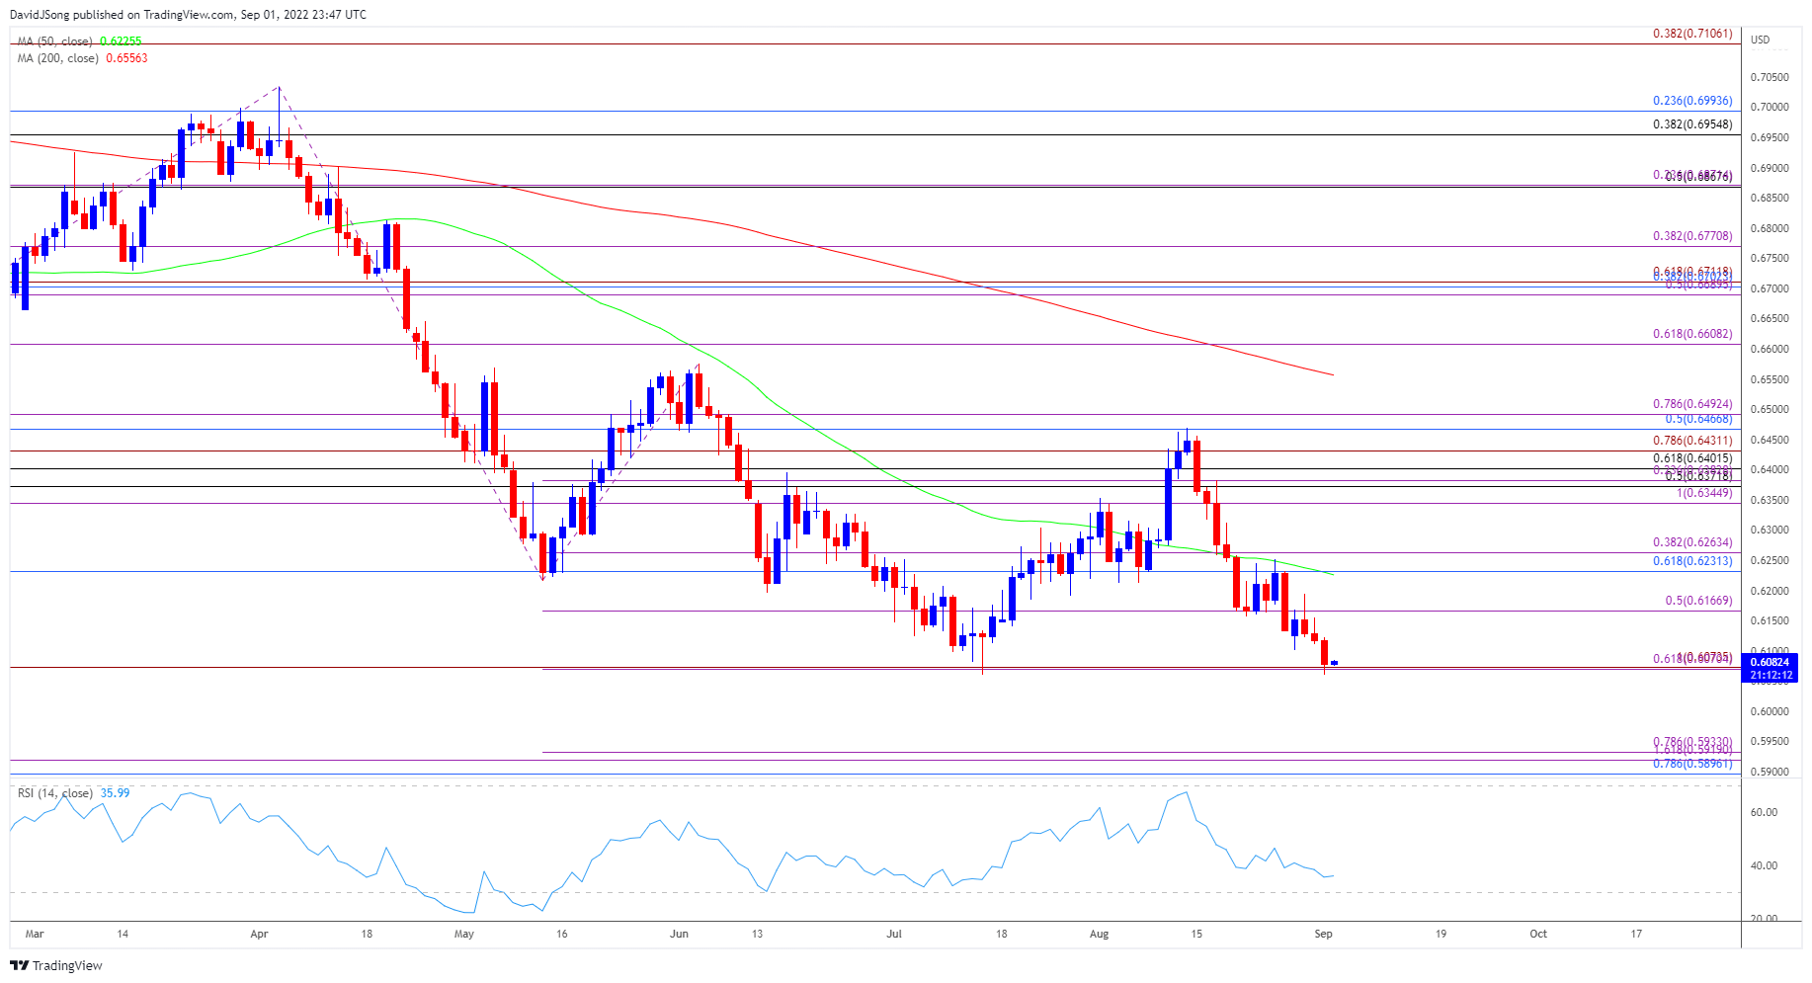1812x983 pixels.
Task: Click the 0.382(0.71061) Fibonacci label
Action: (1692, 34)
